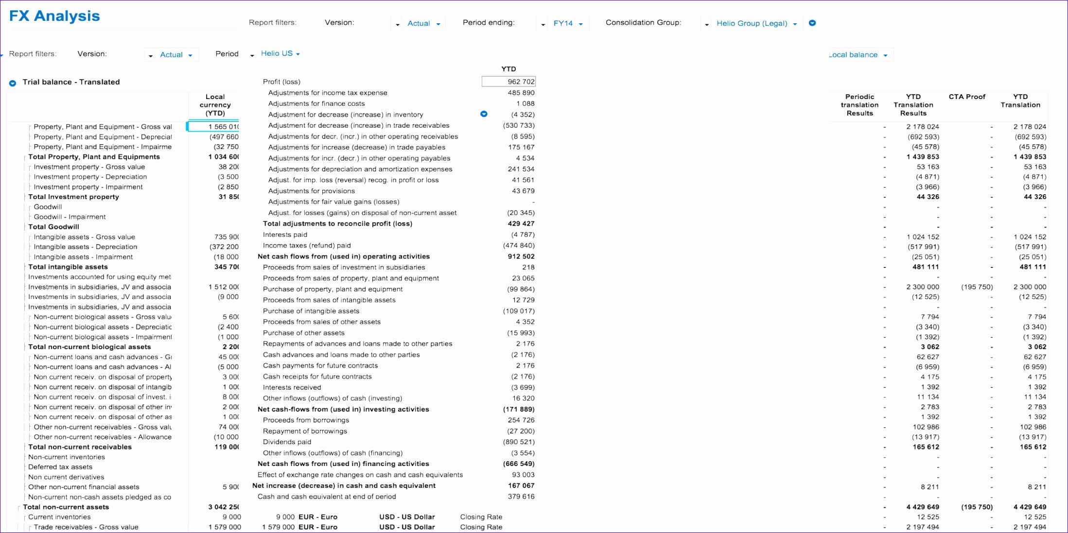The image size is (1068, 533).
Task: Click the Version report filter arrow icon
Action: [x=152, y=53]
